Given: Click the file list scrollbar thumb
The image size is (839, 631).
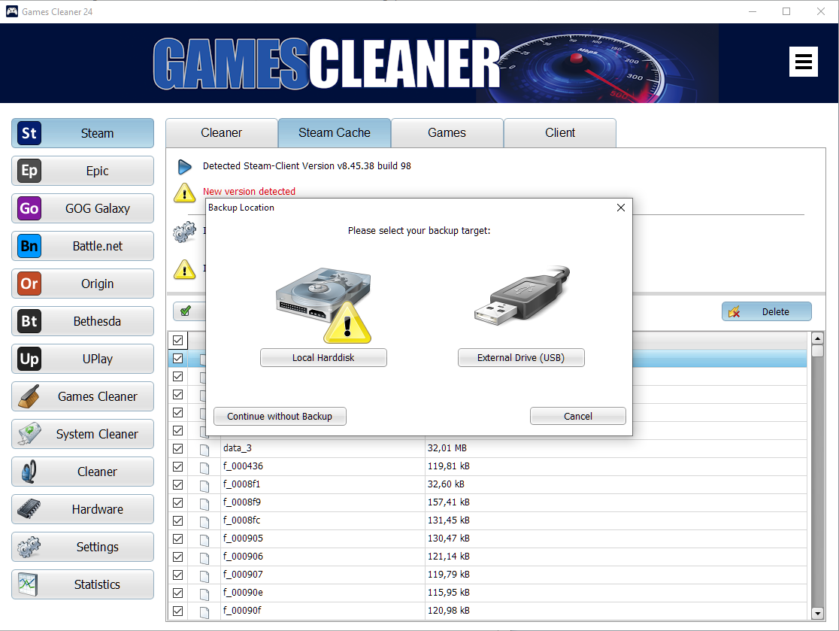Looking at the screenshot, I should (x=817, y=351).
